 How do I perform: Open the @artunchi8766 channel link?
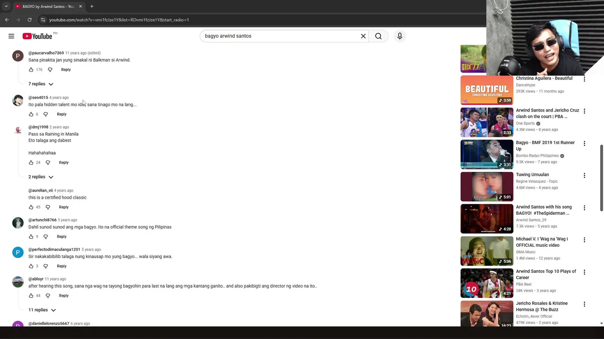click(x=42, y=220)
